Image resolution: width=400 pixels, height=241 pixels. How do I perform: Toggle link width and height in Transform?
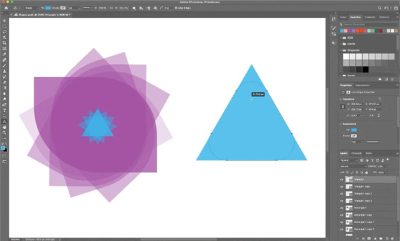pos(343,107)
